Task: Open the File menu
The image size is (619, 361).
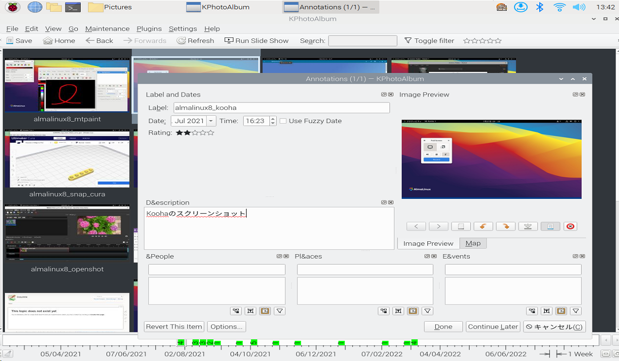Action: 12,29
